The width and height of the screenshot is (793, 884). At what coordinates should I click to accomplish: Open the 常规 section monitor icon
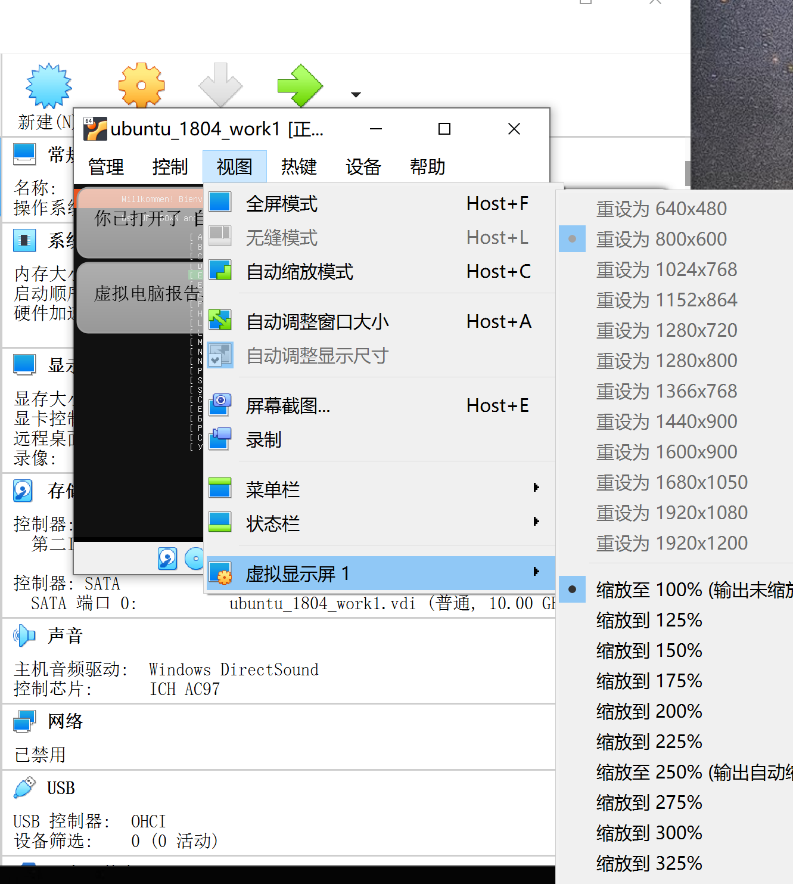click(24, 154)
